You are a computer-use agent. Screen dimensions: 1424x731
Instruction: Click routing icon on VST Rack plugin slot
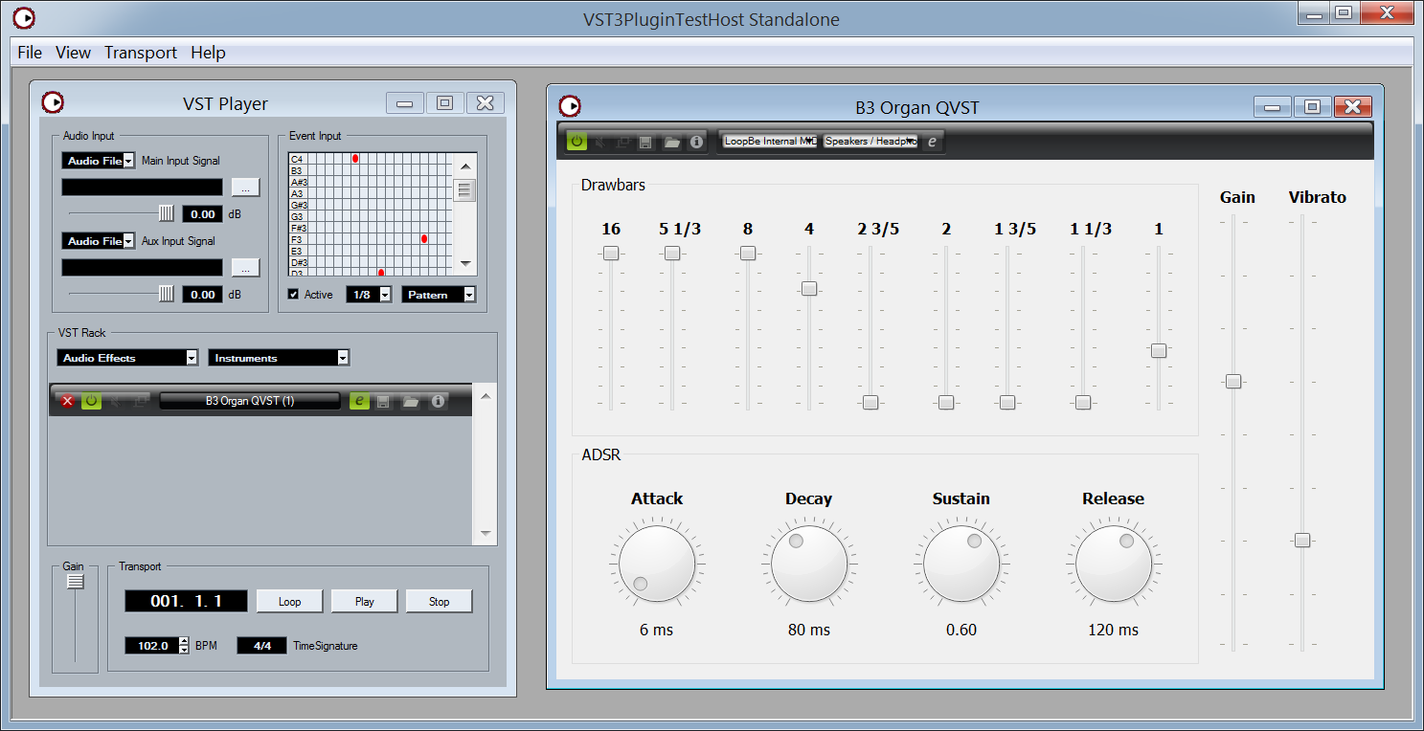coord(140,401)
